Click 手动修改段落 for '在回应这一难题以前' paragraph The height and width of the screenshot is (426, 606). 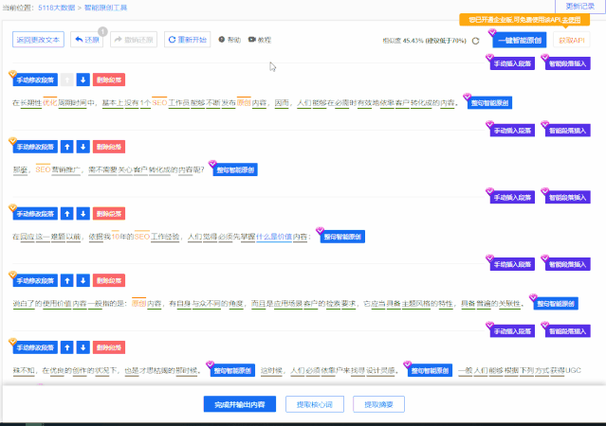pos(35,213)
